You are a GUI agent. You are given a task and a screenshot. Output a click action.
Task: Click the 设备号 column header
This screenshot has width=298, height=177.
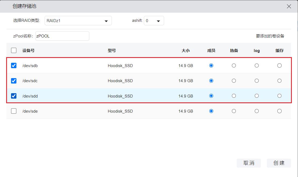[28, 50]
